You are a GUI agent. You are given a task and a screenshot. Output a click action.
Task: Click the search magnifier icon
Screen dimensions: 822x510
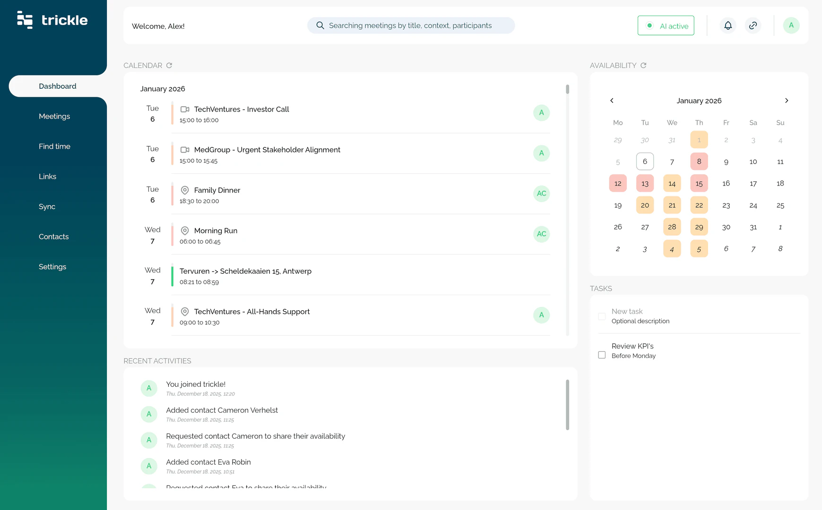320,25
